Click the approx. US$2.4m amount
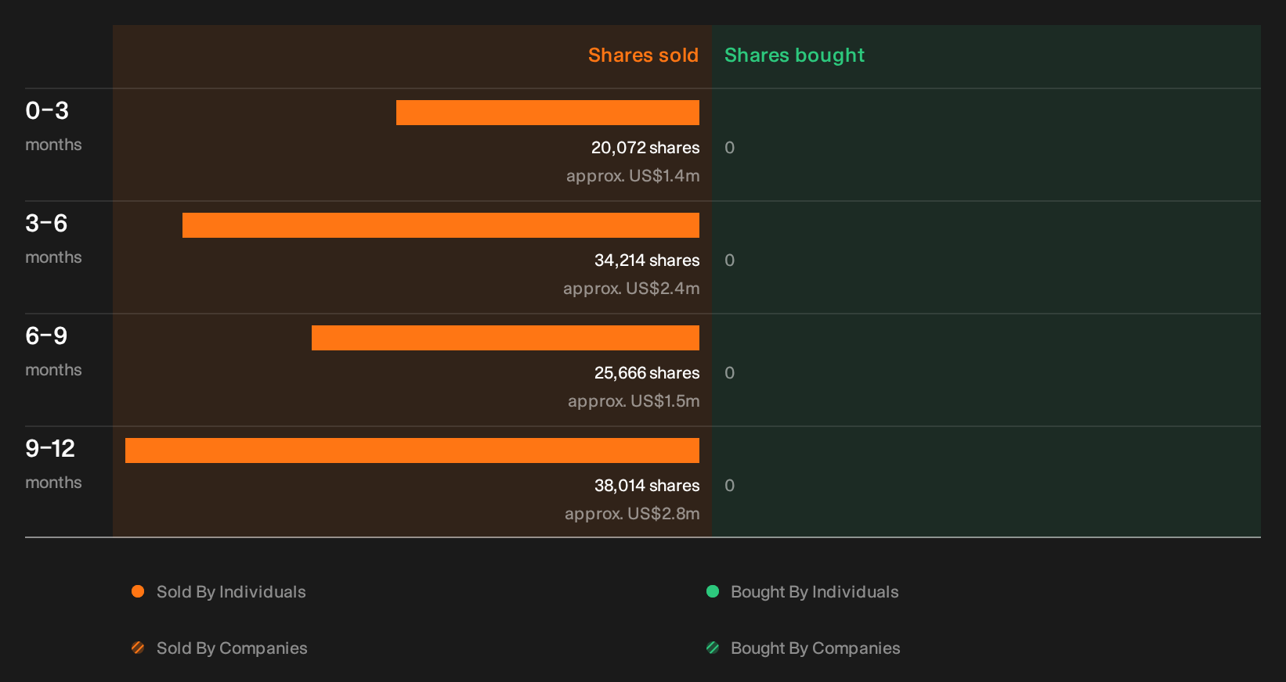The image size is (1286, 682). pos(631,289)
